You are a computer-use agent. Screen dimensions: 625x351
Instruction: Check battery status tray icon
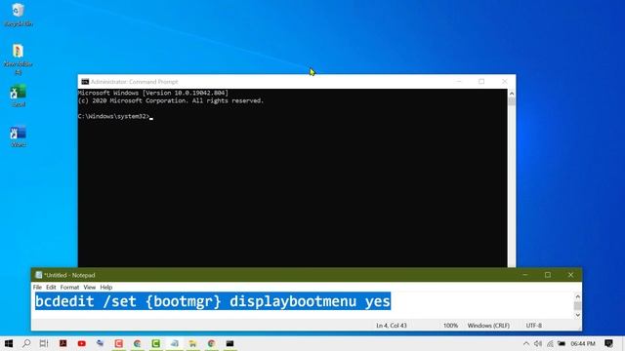[562, 343]
